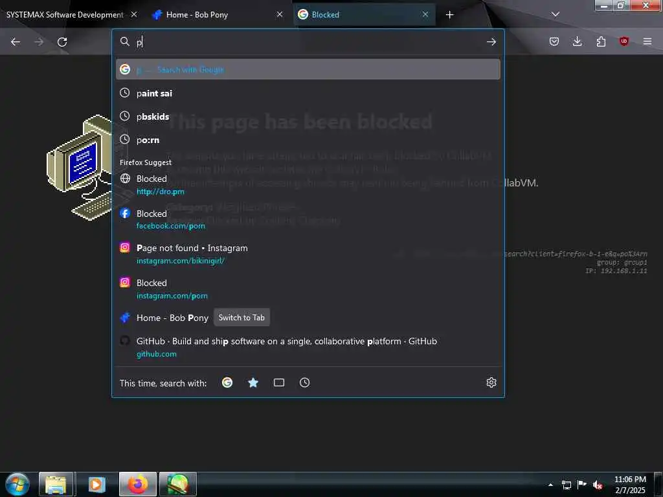Open the Downloads toolbar icon
The width and height of the screenshot is (663, 497).
(577, 41)
